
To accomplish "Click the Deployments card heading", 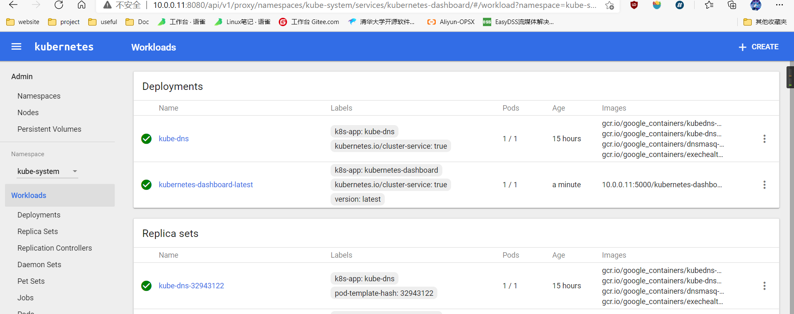I will [x=173, y=87].
